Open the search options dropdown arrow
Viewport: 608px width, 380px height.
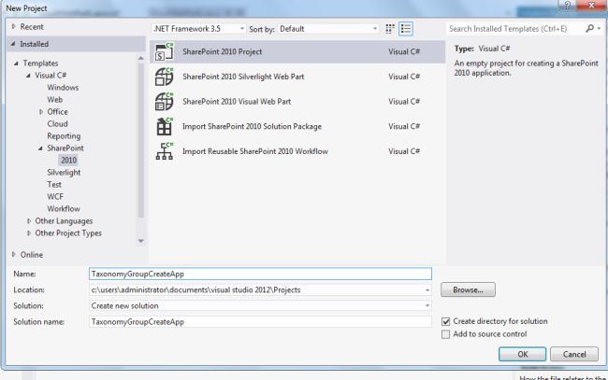point(599,28)
